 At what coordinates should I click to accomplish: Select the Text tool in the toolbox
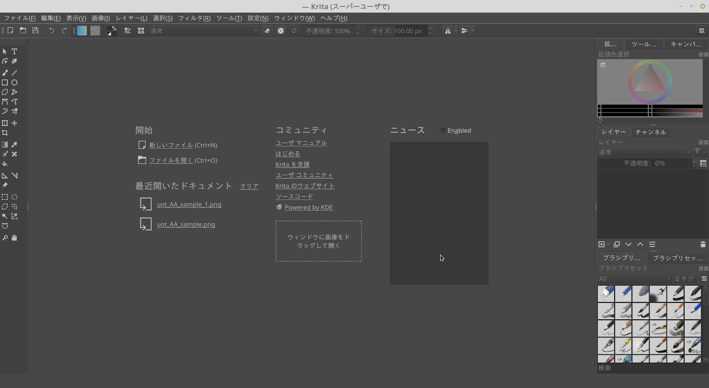click(x=14, y=51)
